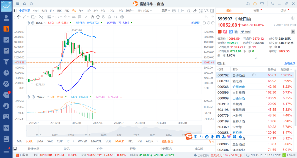Toggle hide all drawings eye icon
This screenshot has width=297, height=158.
tap(104, 17)
